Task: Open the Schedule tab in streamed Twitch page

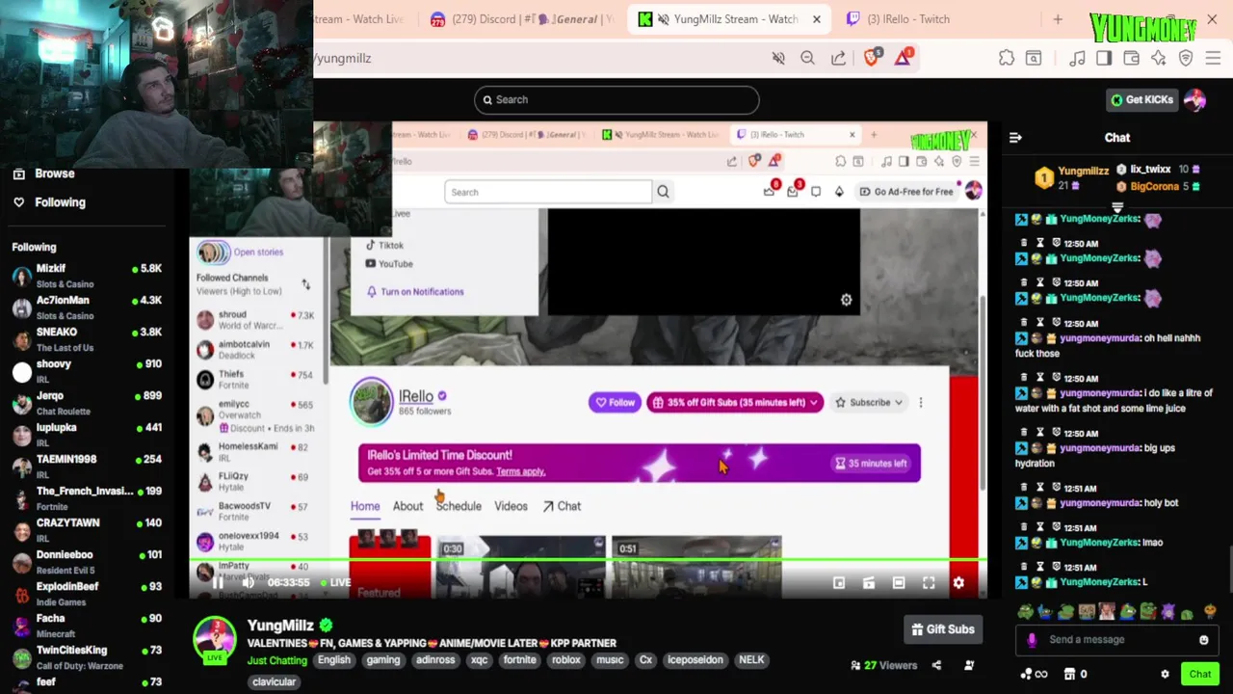Action: [x=459, y=506]
